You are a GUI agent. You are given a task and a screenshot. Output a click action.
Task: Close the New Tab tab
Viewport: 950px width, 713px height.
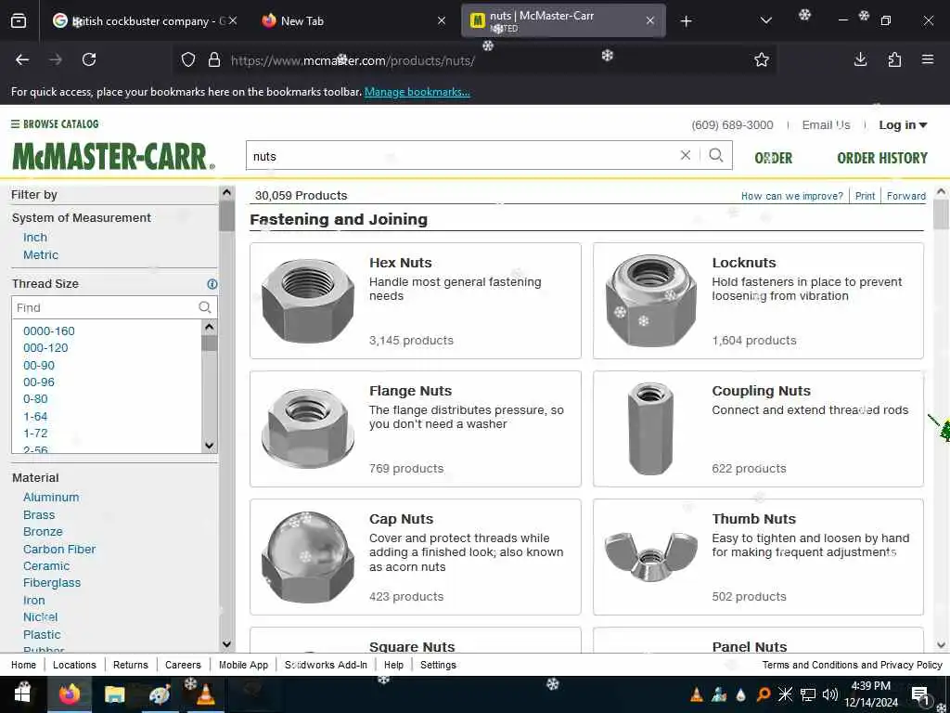click(442, 20)
